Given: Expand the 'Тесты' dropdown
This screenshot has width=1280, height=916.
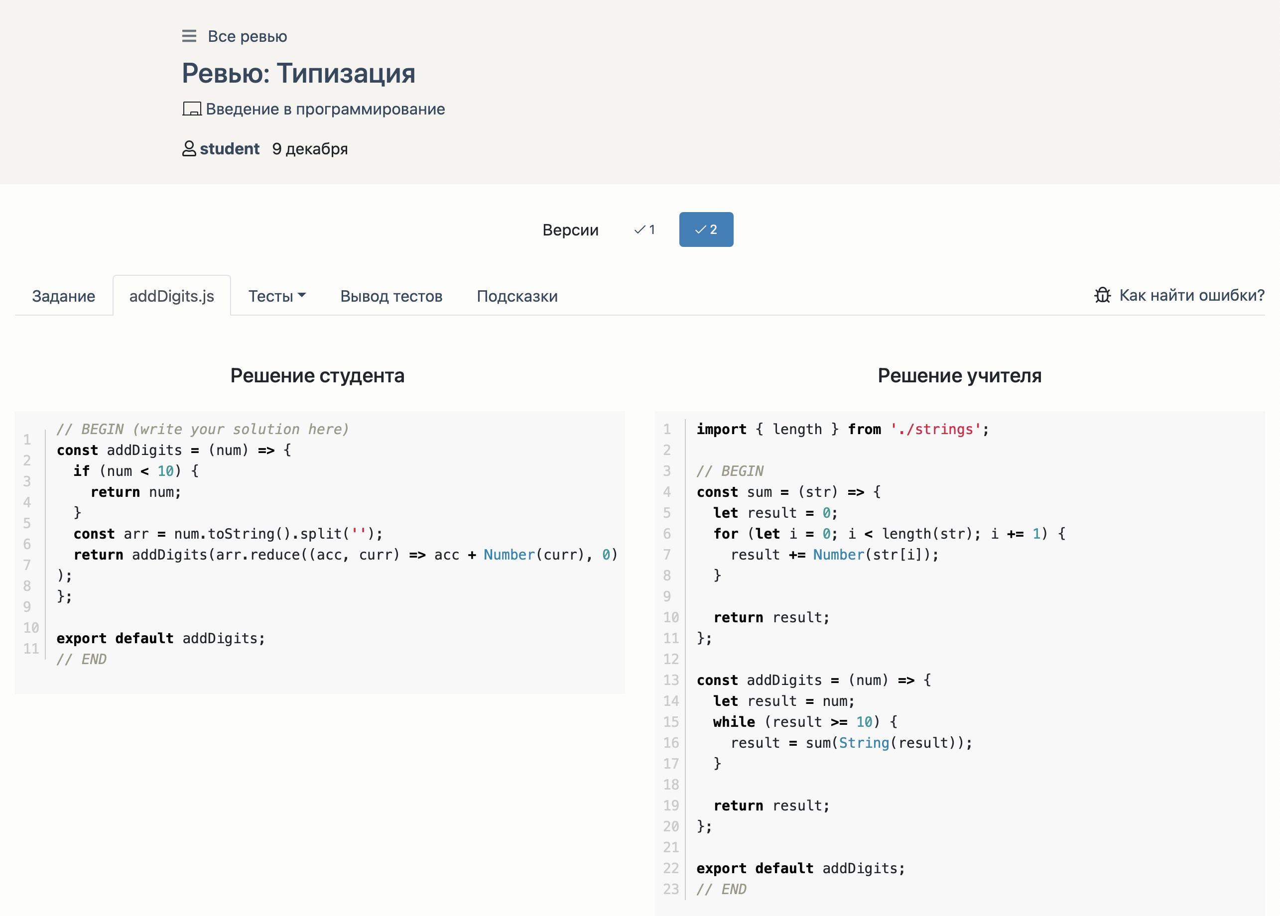Looking at the screenshot, I should tap(271, 296).
